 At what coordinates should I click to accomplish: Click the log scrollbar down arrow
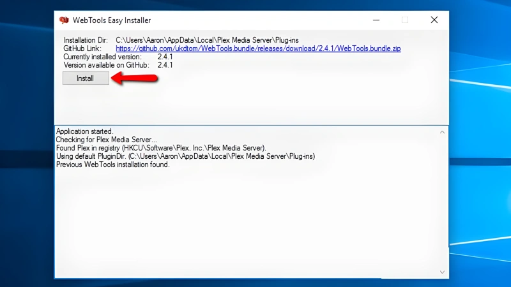(442, 272)
